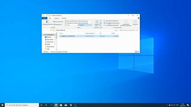Switch to details view icon in status bar

(136, 52)
